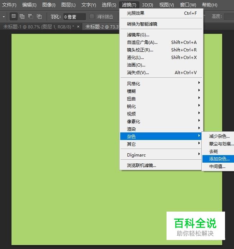Expand the 渲染 submenu
This screenshot has width=234, height=249.
(x=161, y=129)
